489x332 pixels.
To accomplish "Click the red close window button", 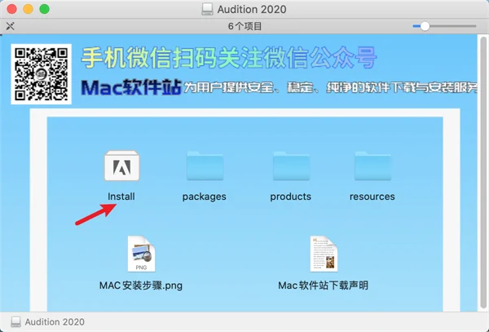I will (x=12, y=9).
